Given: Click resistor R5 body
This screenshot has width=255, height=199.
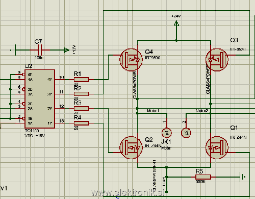Looking at the screenshot, I should coord(203,177).
